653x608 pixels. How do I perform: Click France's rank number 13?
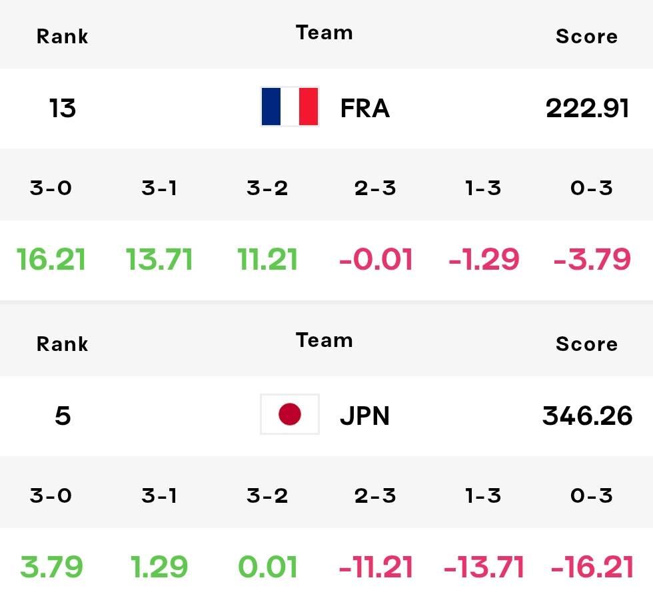tap(63, 108)
